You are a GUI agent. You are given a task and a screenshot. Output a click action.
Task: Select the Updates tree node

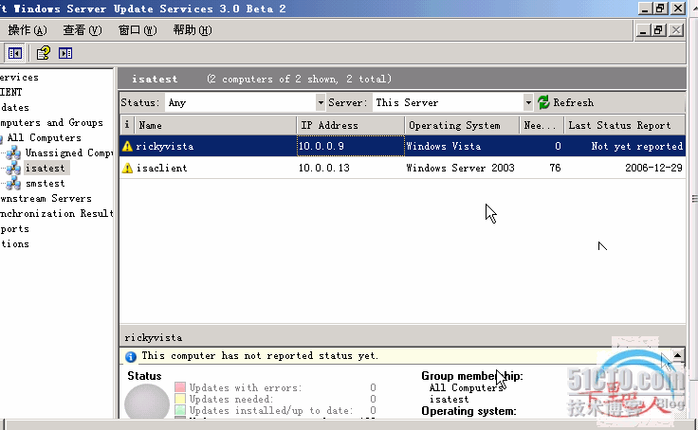[x=14, y=108]
